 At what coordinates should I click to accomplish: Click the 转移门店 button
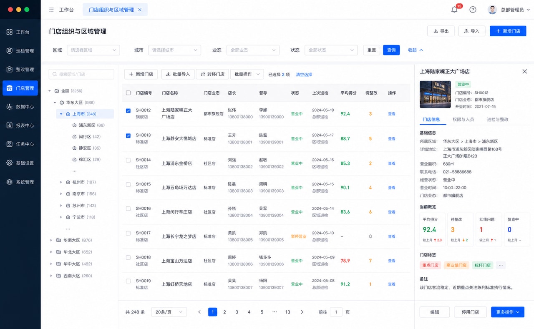(x=212, y=74)
